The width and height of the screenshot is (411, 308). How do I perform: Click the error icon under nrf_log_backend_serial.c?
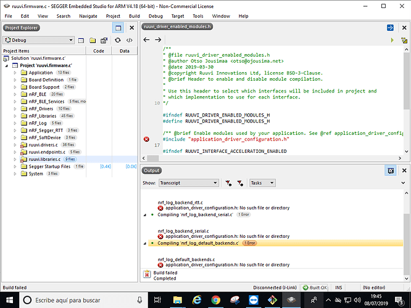tap(160, 237)
